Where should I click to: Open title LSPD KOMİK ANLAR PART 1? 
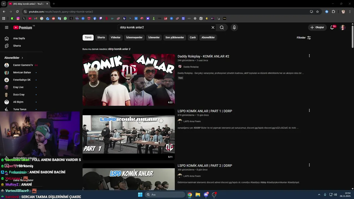[x=205, y=111]
